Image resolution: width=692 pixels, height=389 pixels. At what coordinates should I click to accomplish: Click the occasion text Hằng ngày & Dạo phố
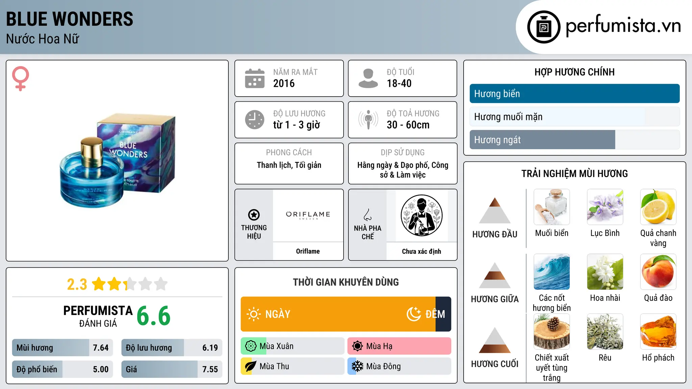(x=393, y=165)
